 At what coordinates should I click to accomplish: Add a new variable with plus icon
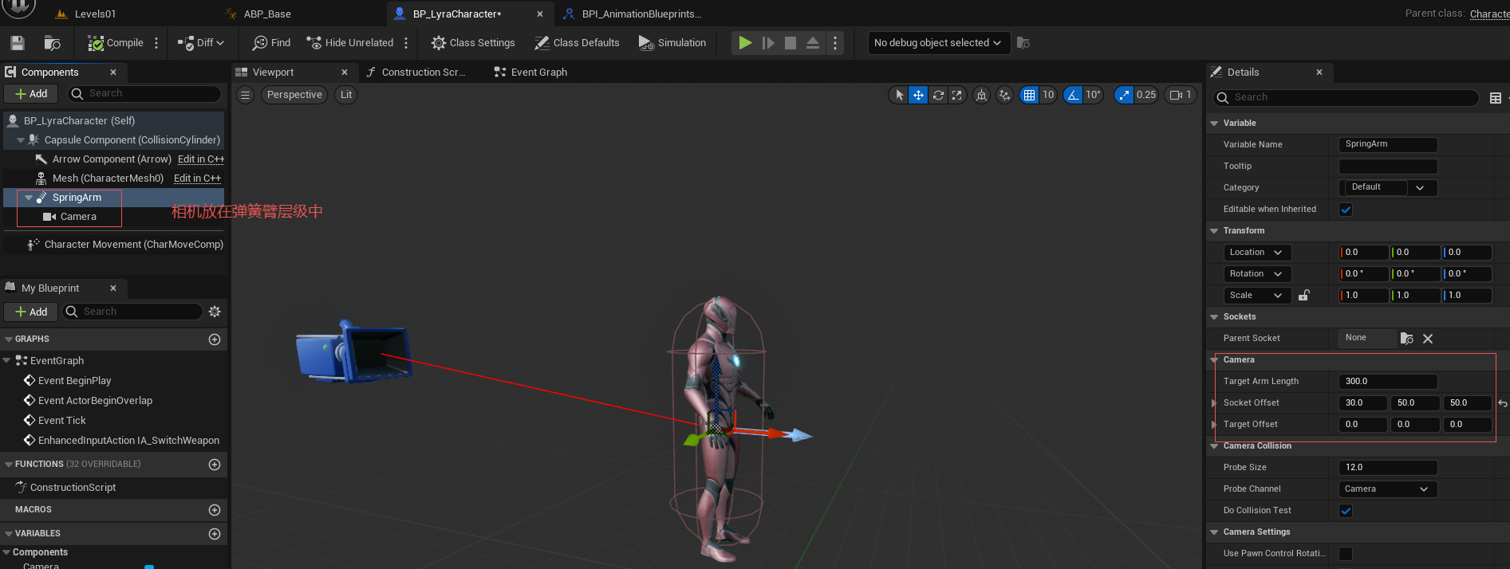coord(215,534)
